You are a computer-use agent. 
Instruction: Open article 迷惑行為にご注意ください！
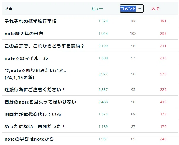coord(35,90)
